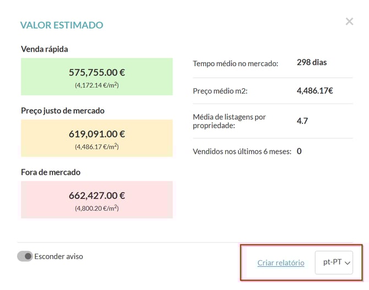Click the 298 dias value
The height and width of the screenshot is (290, 369).
(x=312, y=62)
